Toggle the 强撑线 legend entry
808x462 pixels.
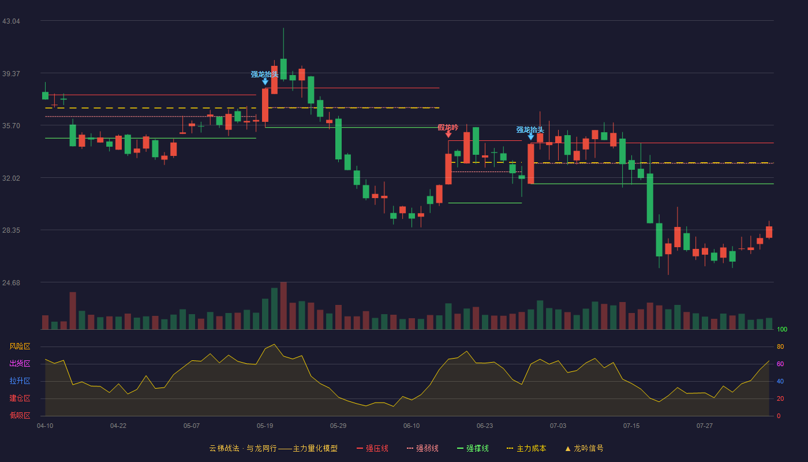point(473,448)
